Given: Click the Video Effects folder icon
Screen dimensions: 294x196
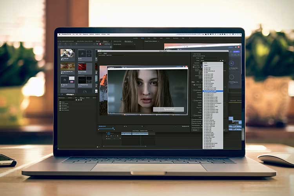Looking at the screenshot, I should [x=60, y=108].
